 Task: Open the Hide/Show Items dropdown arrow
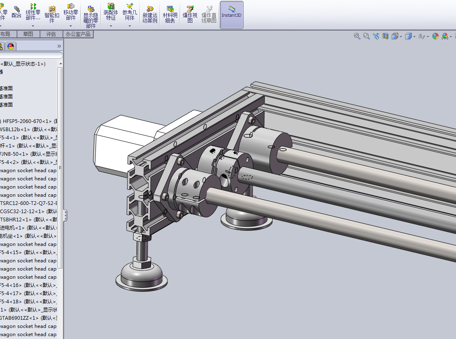(x=428, y=36)
